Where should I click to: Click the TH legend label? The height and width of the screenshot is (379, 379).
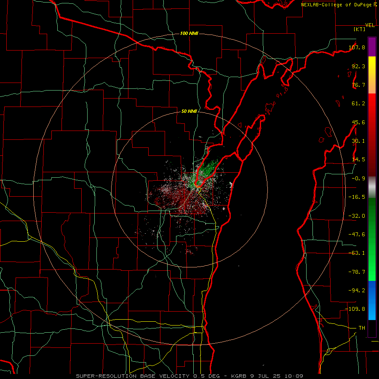362,328
